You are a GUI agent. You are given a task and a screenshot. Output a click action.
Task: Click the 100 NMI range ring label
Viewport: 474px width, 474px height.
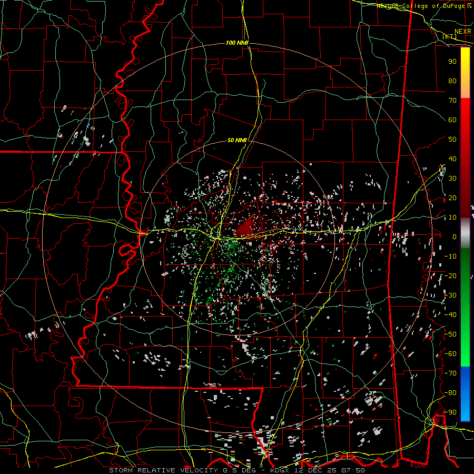pyautogui.click(x=237, y=43)
